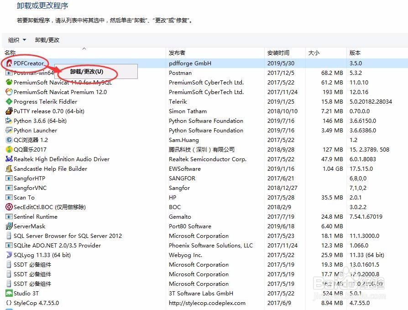Click the QC浏览器 1.2 icon

click(9, 140)
